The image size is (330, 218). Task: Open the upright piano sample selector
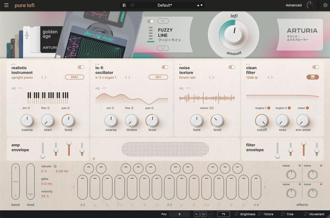click(x=22, y=77)
